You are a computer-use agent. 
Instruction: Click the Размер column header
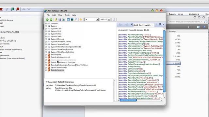[x=172, y=32]
